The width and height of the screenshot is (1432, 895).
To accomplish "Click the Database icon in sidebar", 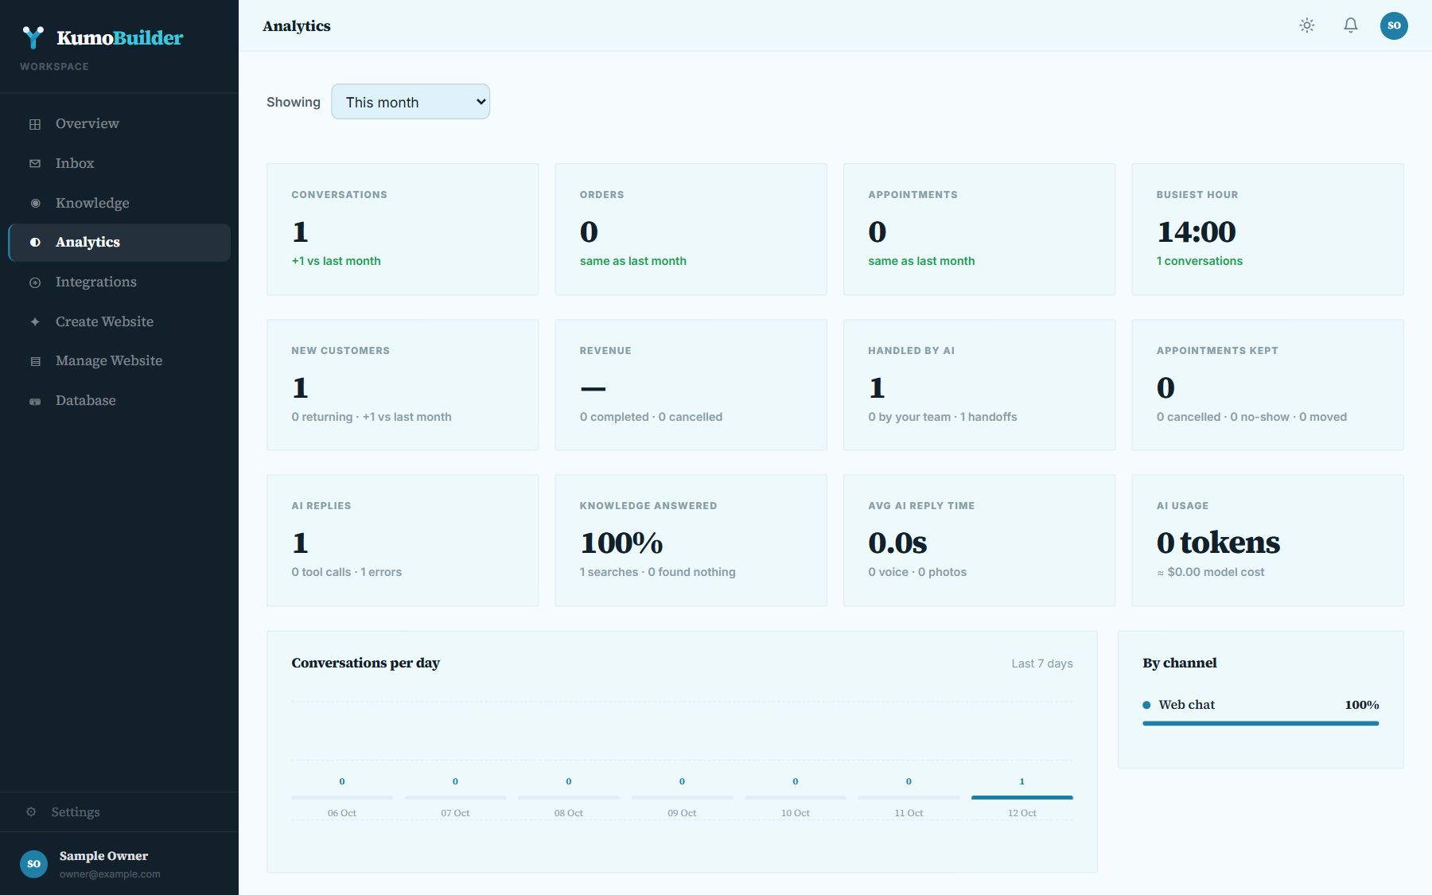I will tap(35, 401).
